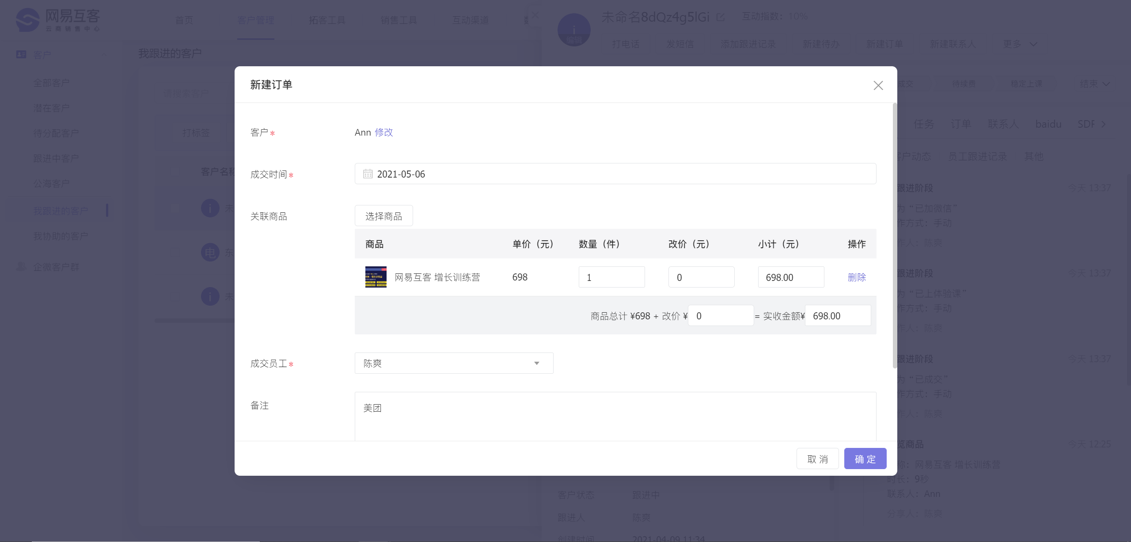Click the third row avatar icon in list
The height and width of the screenshot is (542, 1131).
click(x=210, y=296)
